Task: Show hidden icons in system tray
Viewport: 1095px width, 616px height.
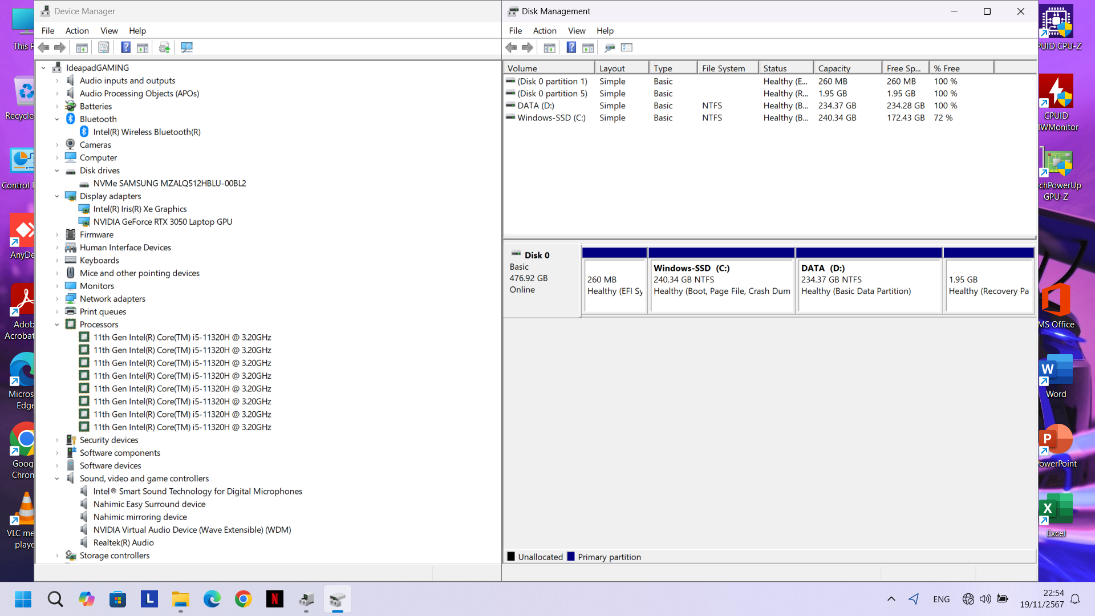Action: (x=891, y=599)
